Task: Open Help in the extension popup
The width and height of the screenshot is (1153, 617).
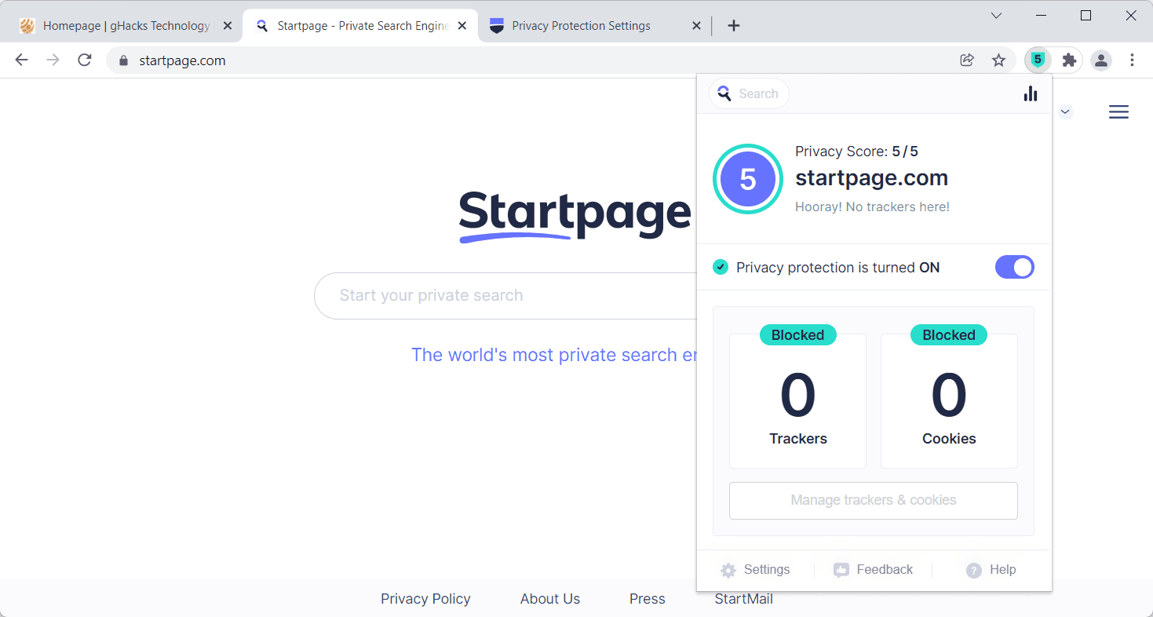Action: (x=991, y=570)
